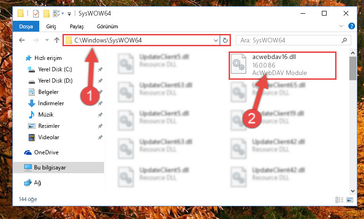Expand the ribbon with chevron
The image size is (364, 219).
(341, 26)
